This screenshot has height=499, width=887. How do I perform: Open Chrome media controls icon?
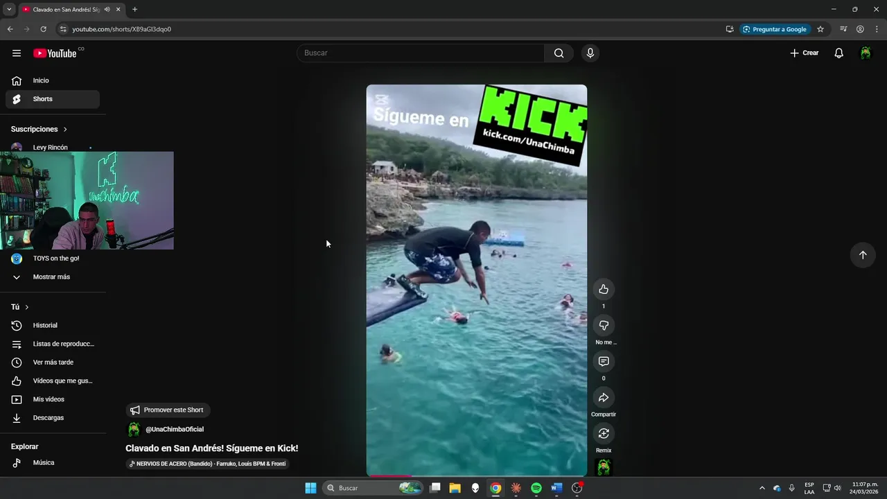[x=843, y=29]
